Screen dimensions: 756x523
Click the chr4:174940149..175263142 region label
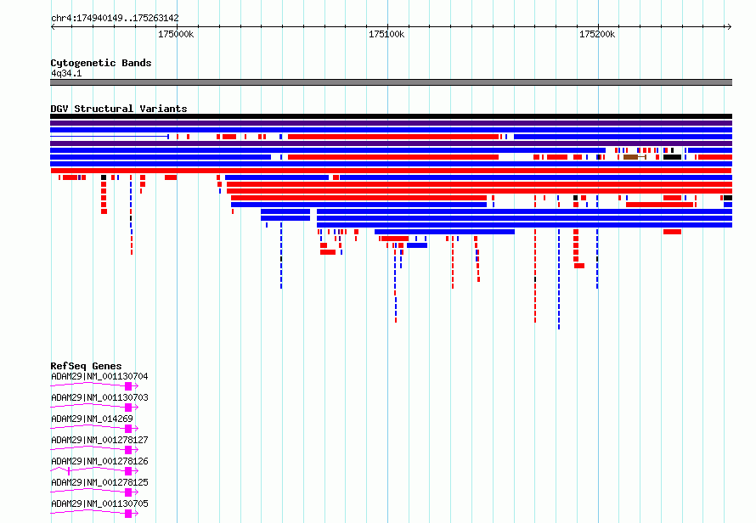tap(115, 18)
